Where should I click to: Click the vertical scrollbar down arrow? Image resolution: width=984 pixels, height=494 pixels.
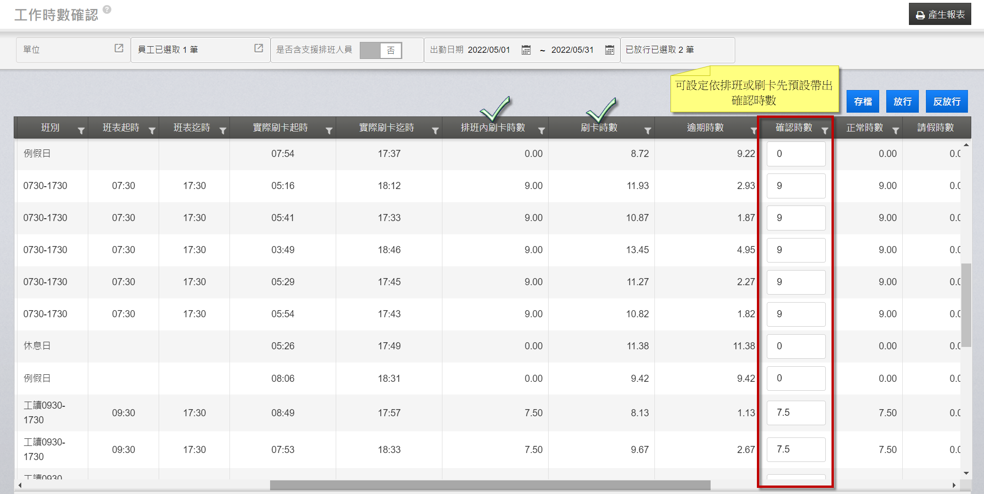click(x=966, y=473)
